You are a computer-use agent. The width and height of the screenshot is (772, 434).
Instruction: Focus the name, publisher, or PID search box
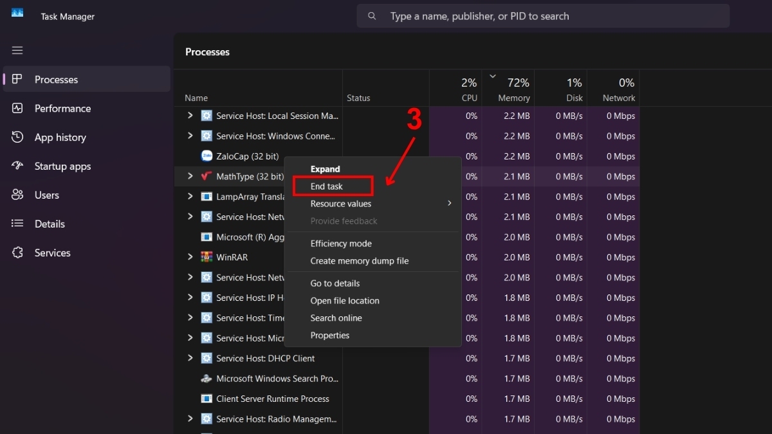(x=543, y=16)
